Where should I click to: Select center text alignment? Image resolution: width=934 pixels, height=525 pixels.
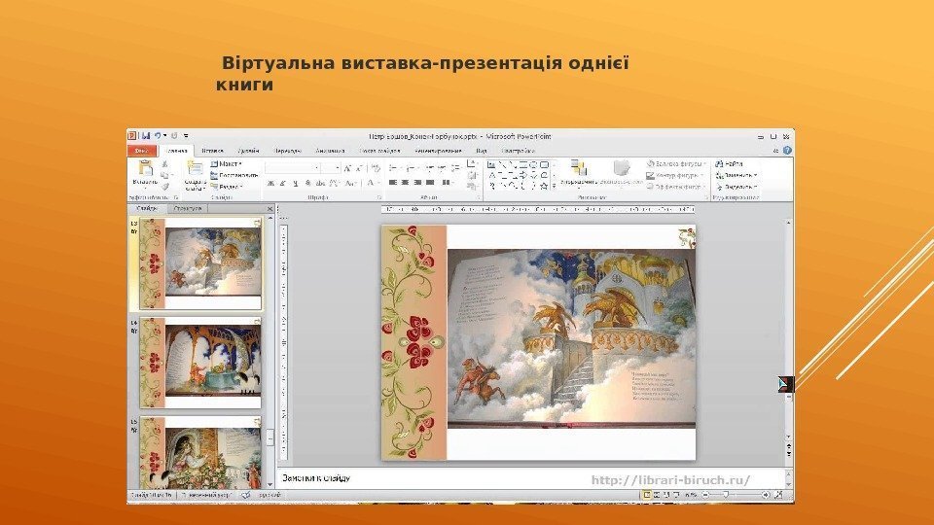click(x=405, y=183)
